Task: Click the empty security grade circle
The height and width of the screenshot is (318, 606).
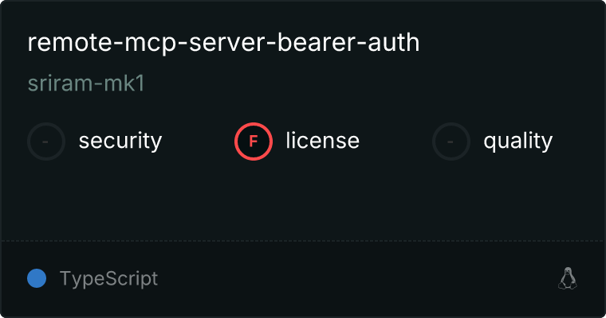Action: tap(46, 142)
